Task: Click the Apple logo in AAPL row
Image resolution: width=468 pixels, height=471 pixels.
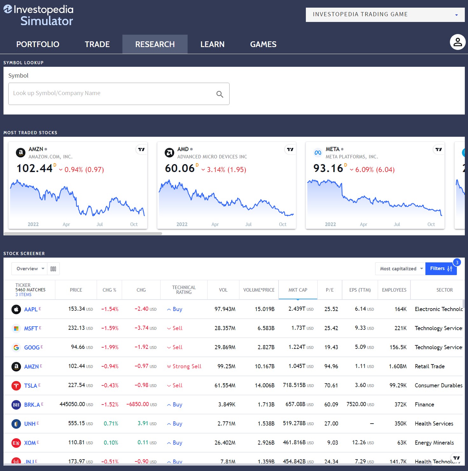Action: (16, 309)
